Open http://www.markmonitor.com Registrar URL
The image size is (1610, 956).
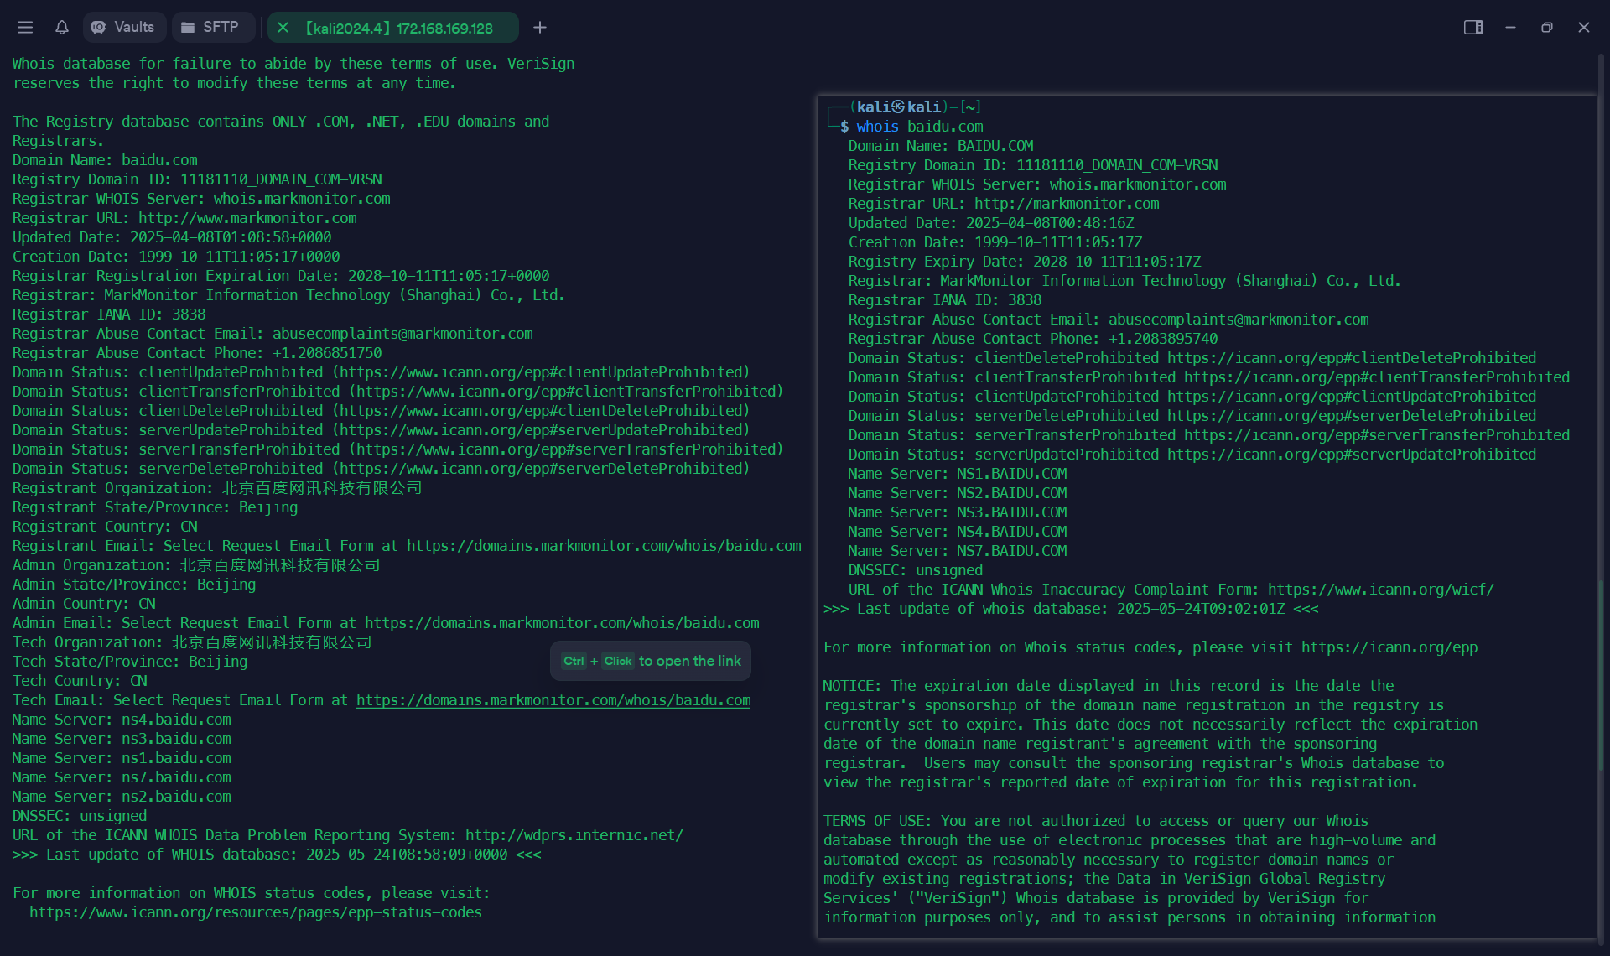click(247, 218)
